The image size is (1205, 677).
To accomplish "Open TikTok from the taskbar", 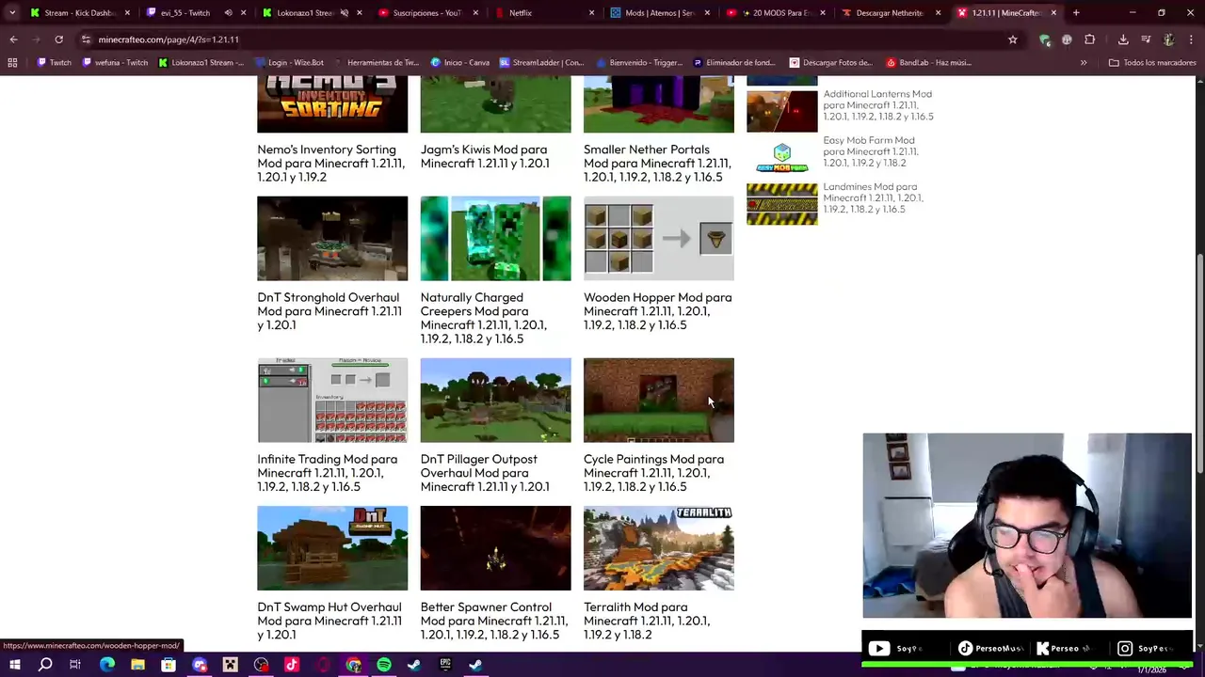I will [x=291, y=665].
